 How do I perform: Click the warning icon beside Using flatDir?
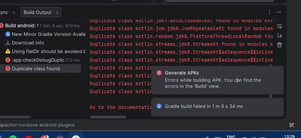8,51
